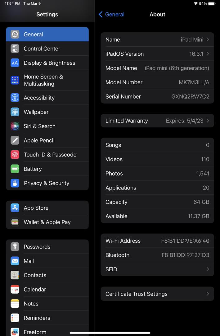
Task: Tap the 94% battery percentage
Action: pos(203,3)
